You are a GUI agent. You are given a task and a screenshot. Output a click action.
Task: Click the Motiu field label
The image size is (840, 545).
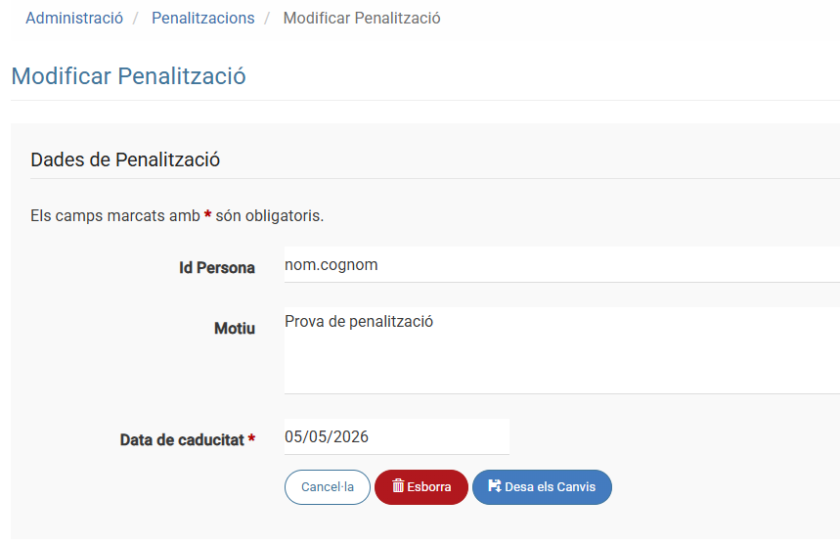click(235, 328)
